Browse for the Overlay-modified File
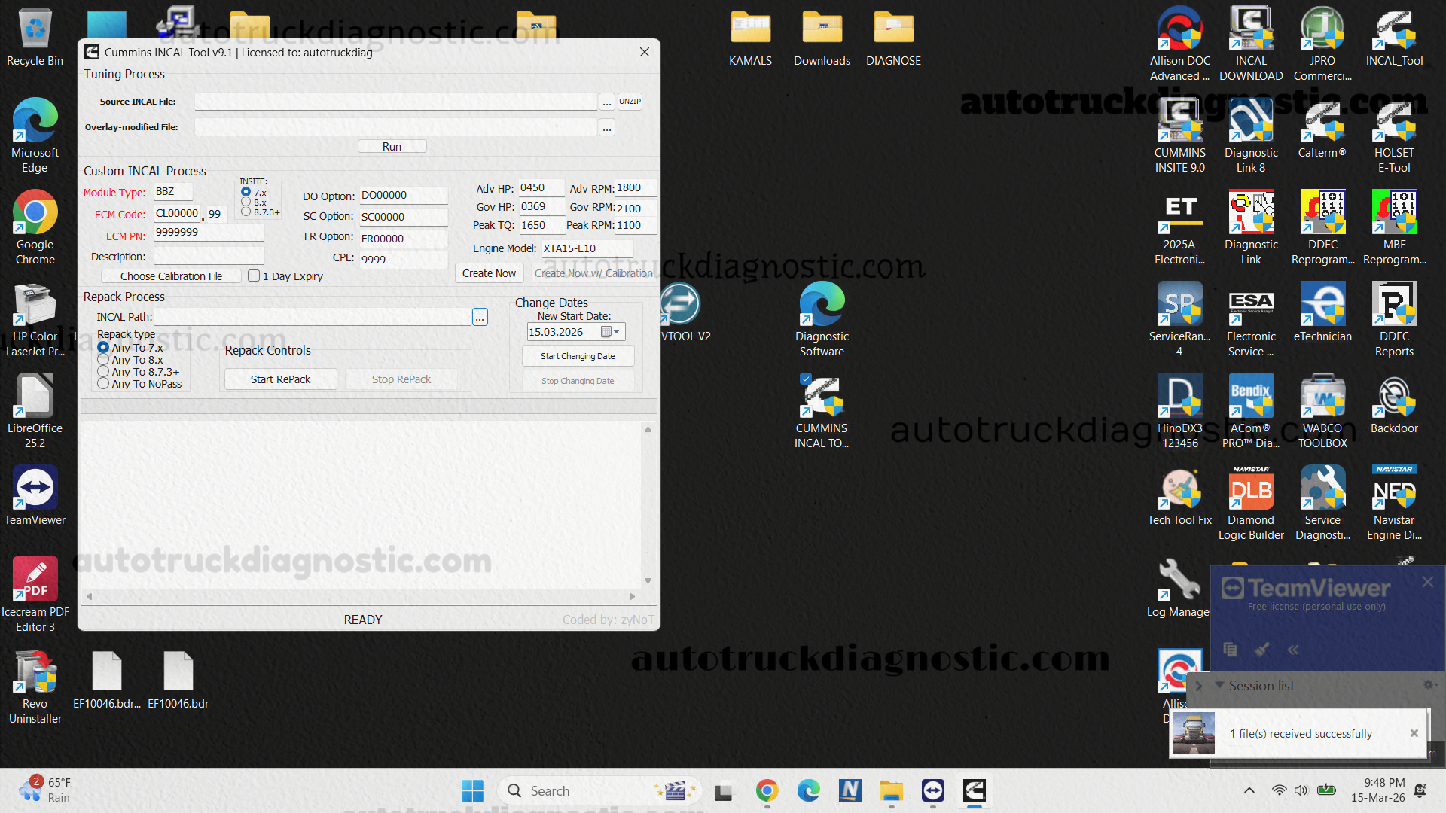 [x=606, y=127]
